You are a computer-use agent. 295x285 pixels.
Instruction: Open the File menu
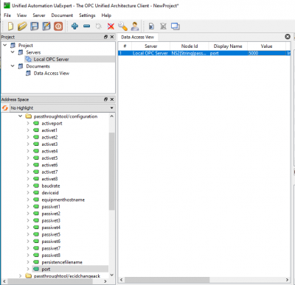pyautogui.click(x=7, y=15)
